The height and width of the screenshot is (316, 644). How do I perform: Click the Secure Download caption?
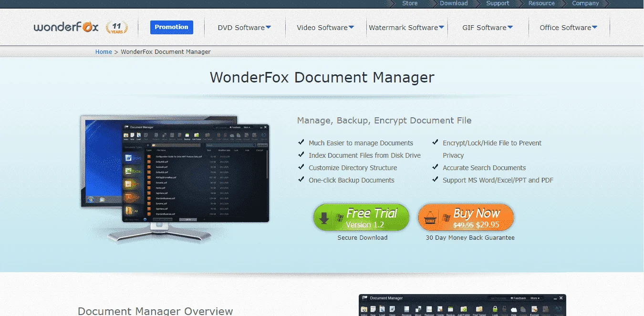pyautogui.click(x=362, y=237)
